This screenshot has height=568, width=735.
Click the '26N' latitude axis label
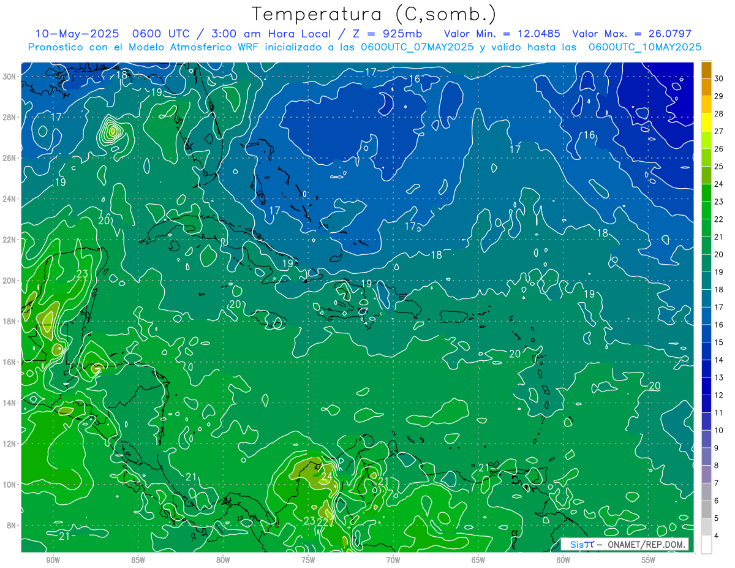(10, 158)
